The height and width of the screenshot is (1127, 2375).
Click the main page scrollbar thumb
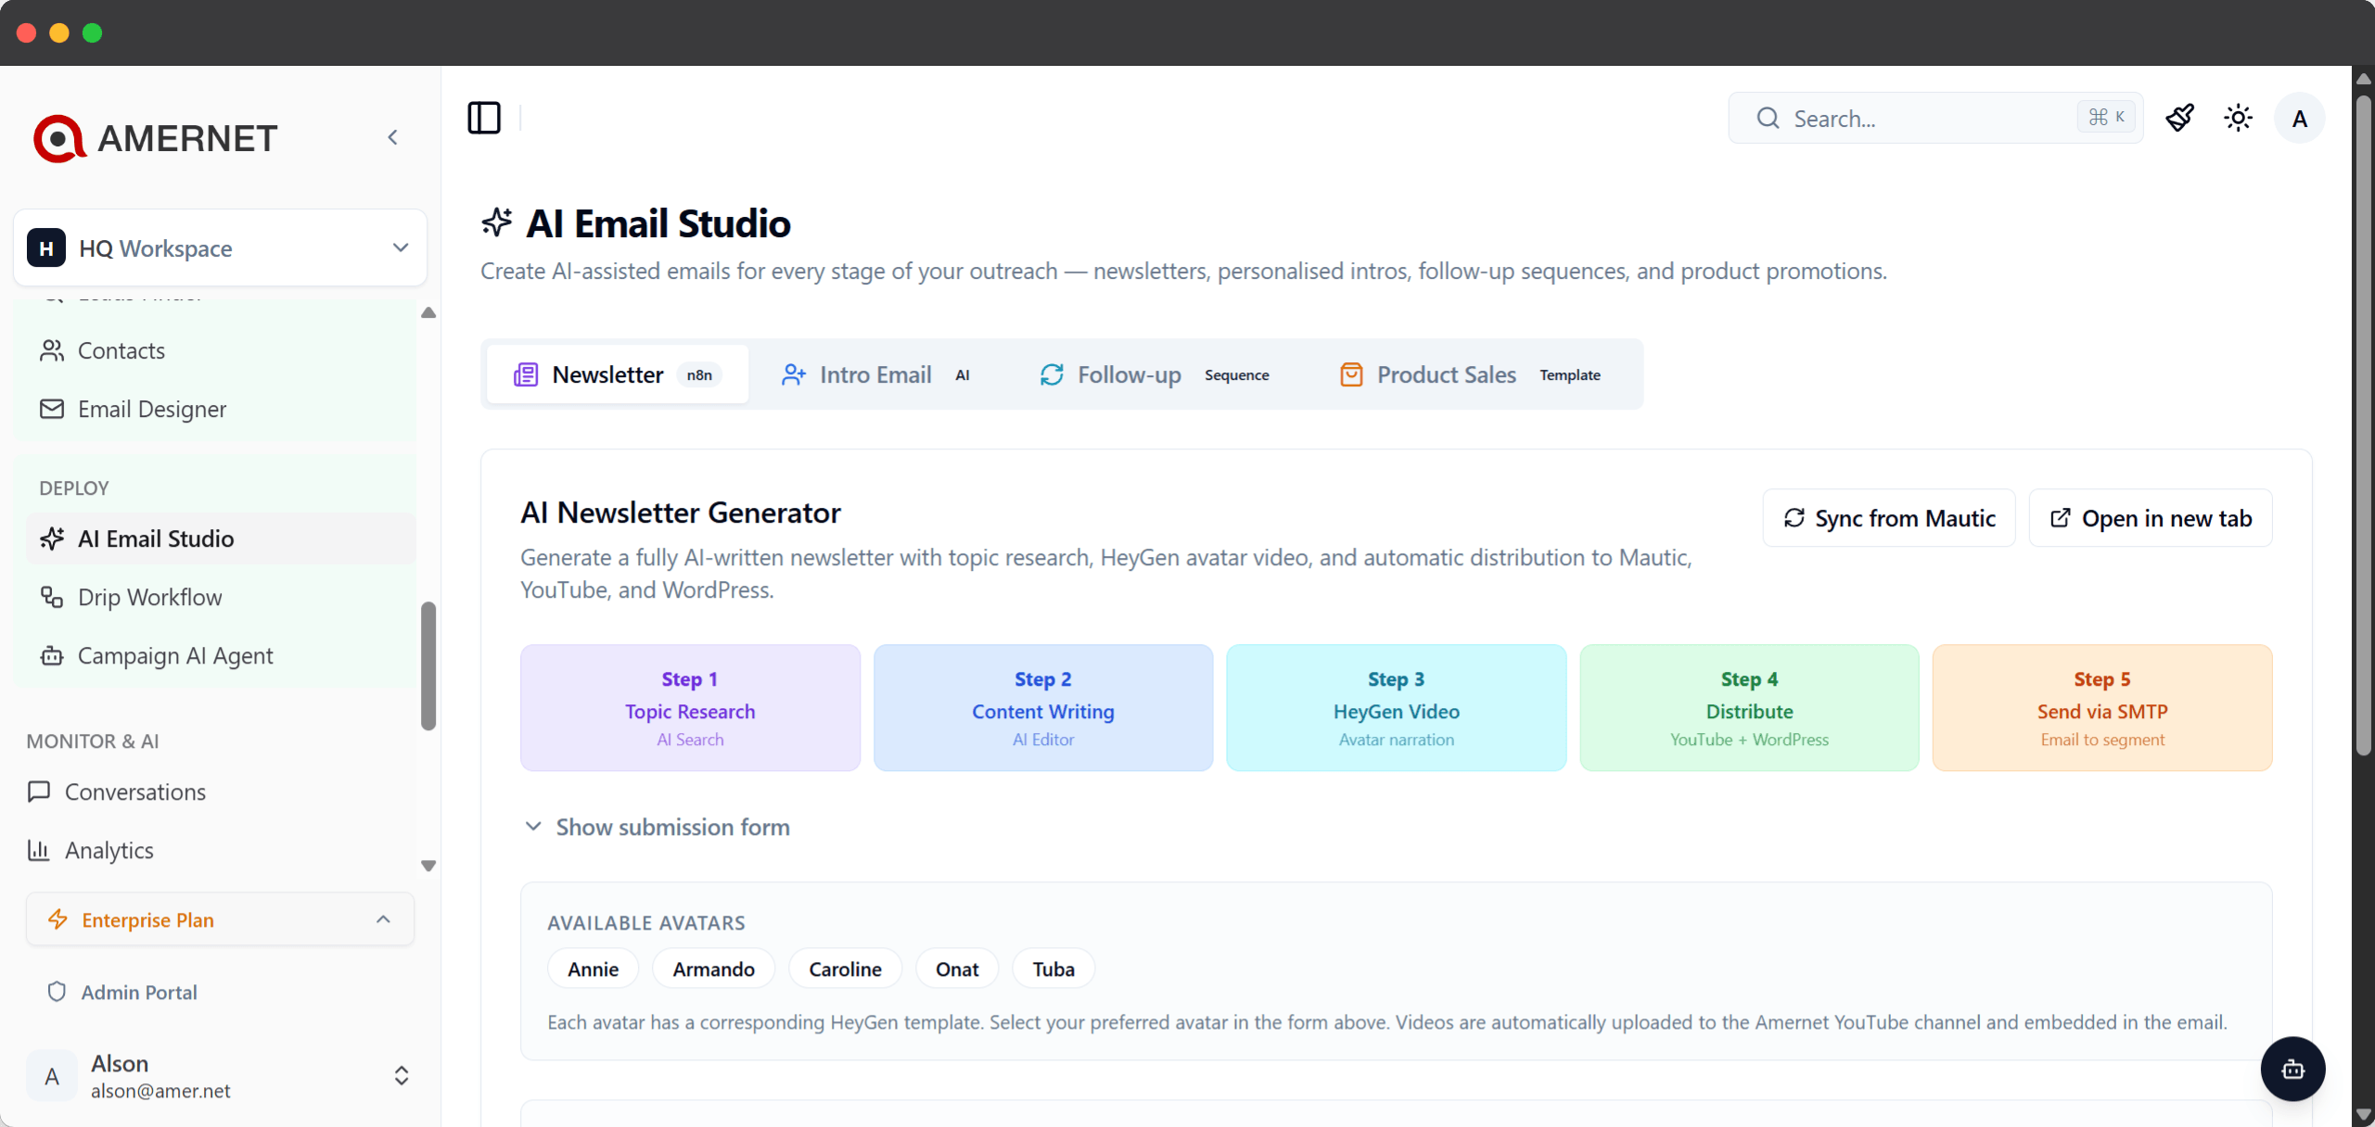coord(2364,424)
